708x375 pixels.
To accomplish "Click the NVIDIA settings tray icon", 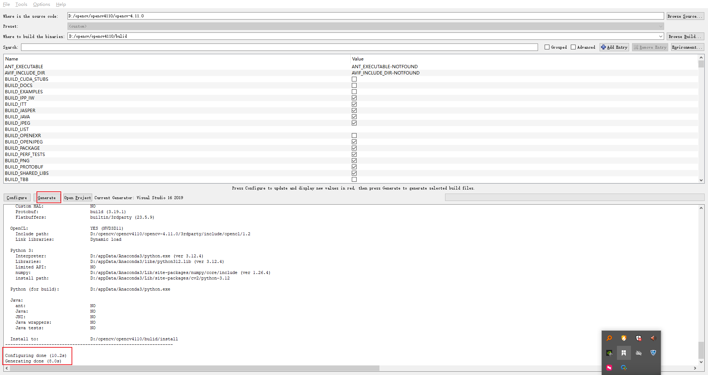I will (x=610, y=353).
